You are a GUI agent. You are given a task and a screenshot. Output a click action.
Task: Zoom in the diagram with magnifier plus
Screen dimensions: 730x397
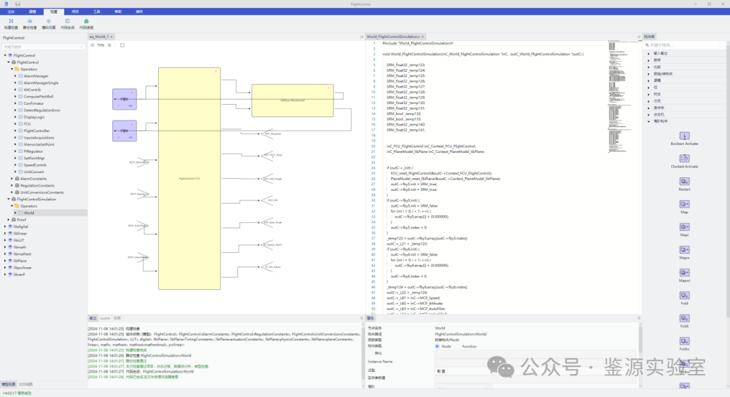(110, 45)
